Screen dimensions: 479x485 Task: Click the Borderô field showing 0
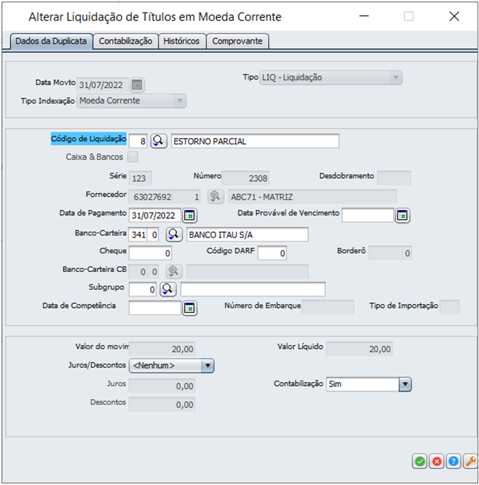coord(390,253)
